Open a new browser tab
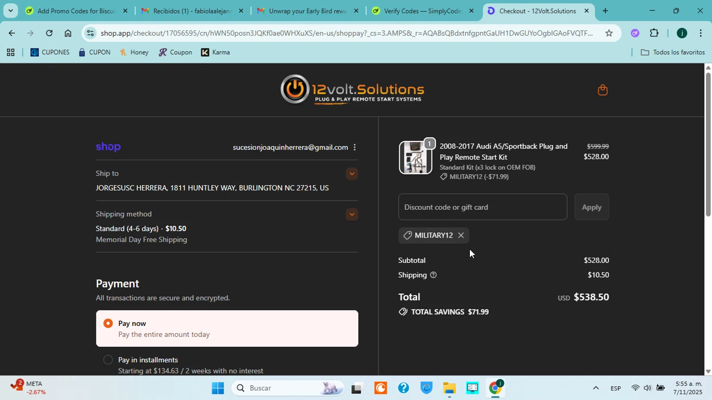The width and height of the screenshot is (712, 400). click(x=605, y=11)
